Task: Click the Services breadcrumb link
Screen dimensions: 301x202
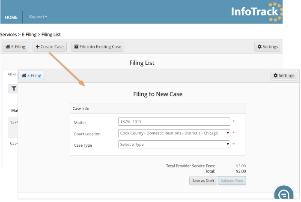Action: point(9,35)
